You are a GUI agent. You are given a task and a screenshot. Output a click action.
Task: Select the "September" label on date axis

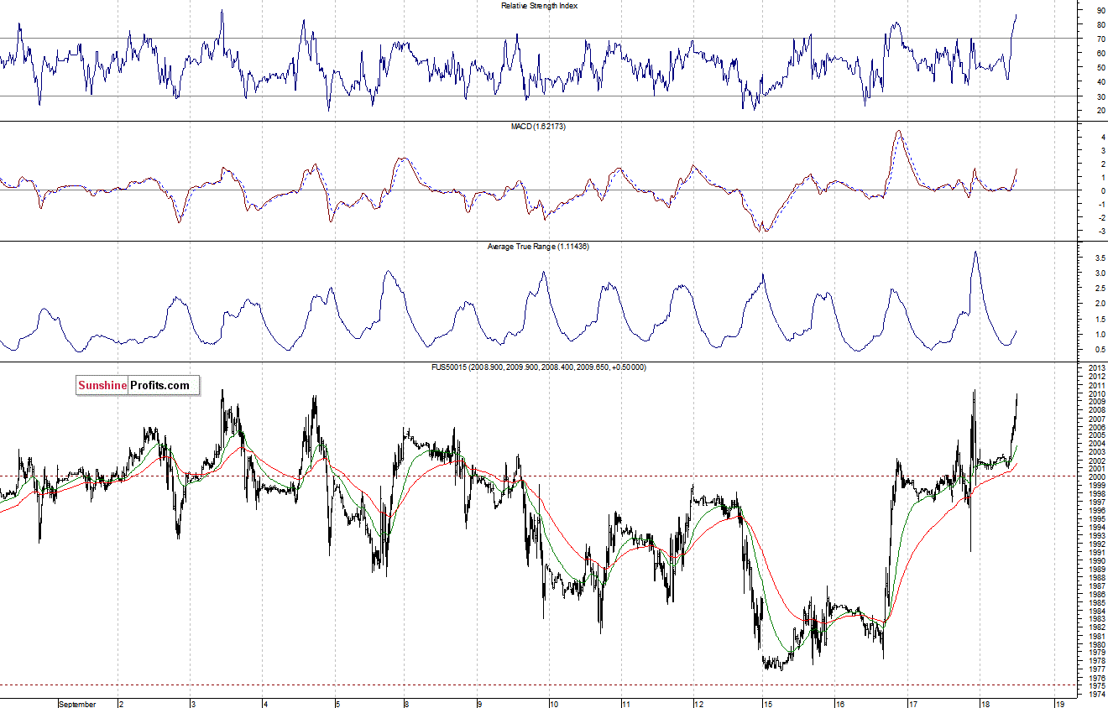(77, 704)
